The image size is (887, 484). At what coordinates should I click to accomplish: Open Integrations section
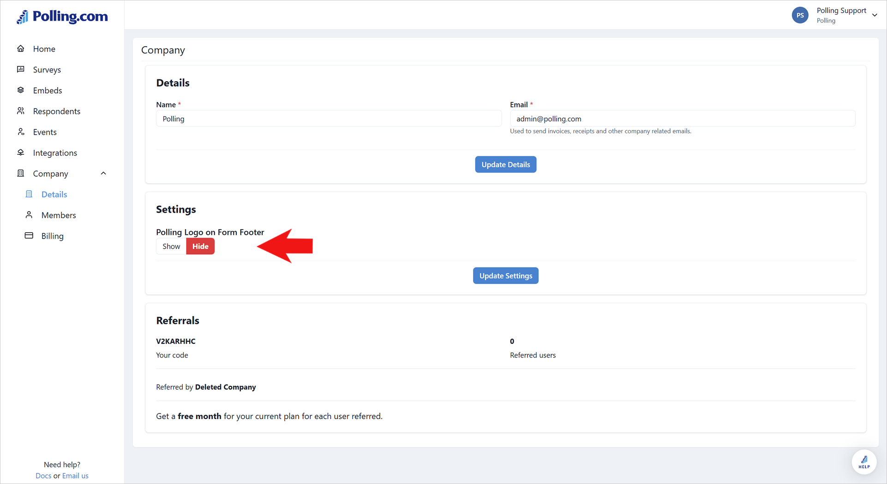tap(55, 153)
